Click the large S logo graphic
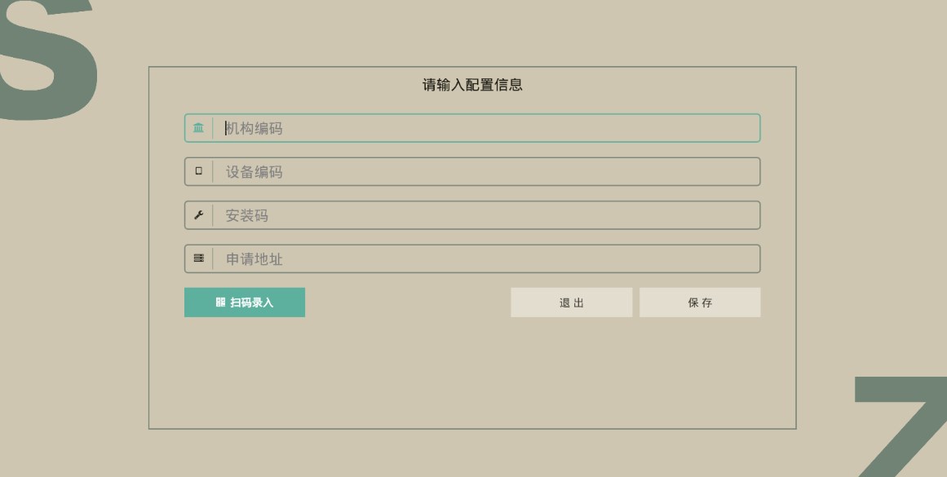Viewport: 947px width, 477px height. [x=49, y=61]
